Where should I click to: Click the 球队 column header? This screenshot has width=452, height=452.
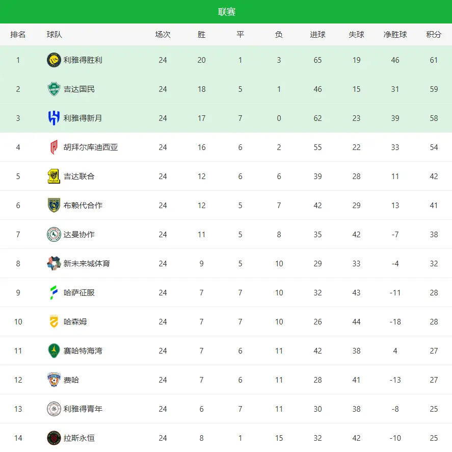coord(54,35)
